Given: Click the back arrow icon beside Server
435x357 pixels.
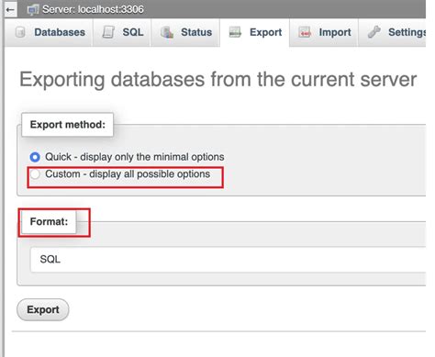Looking at the screenshot, I should click(x=10, y=9).
